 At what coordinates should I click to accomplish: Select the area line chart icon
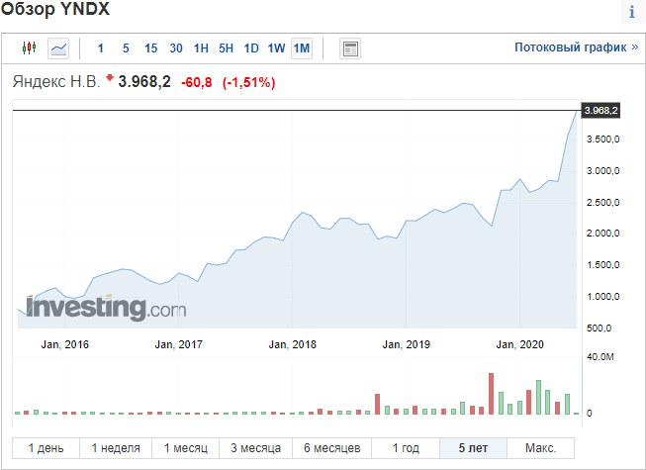point(58,48)
